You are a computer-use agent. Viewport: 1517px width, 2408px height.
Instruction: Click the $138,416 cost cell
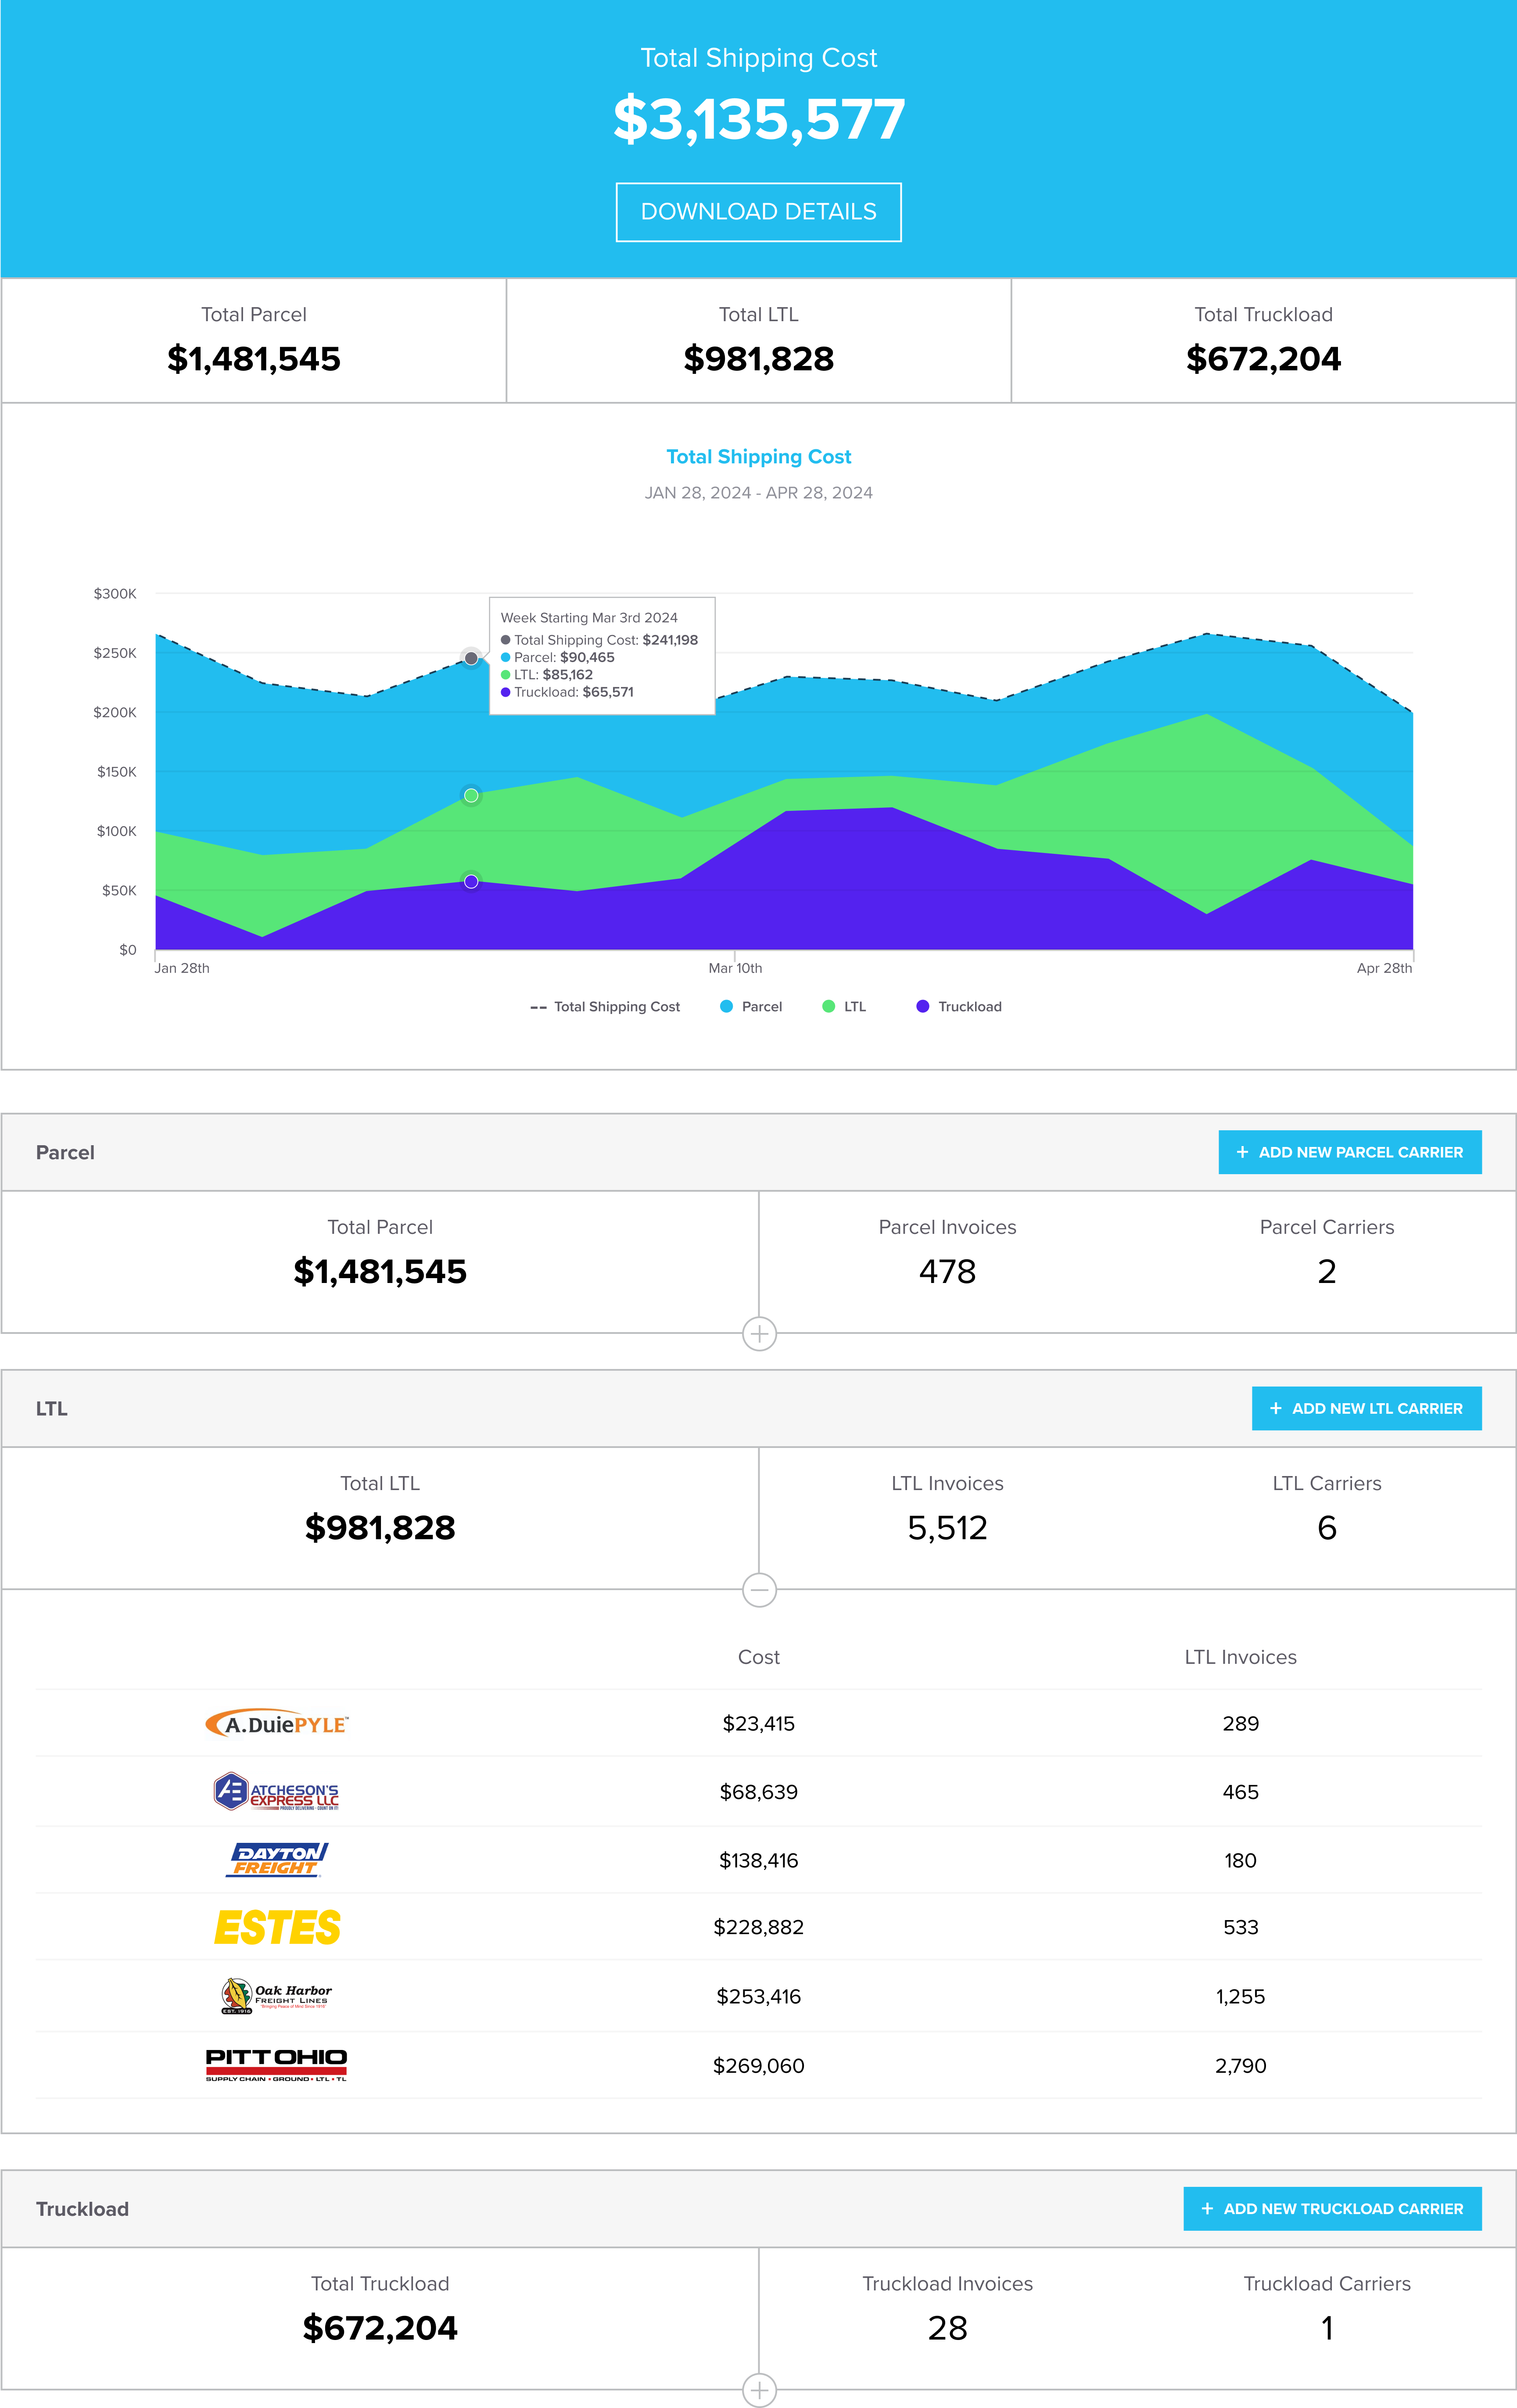tap(759, 1860)
